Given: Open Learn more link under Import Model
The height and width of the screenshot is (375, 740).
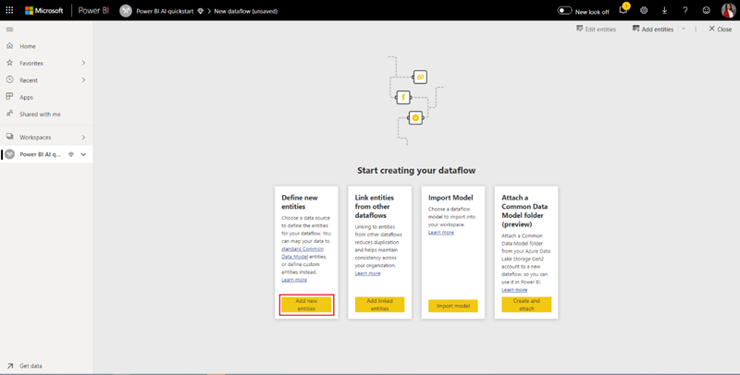Looking at the screenshot, I should click(x=441, y=233).
